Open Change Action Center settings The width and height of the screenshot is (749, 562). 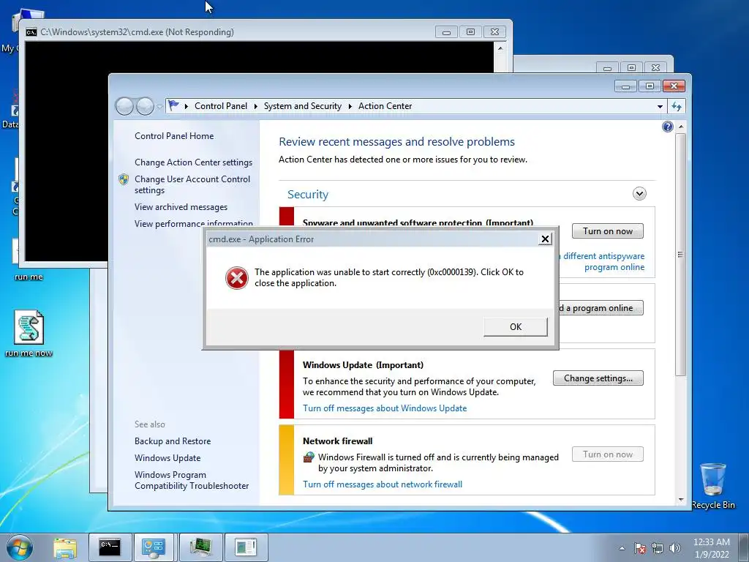(193, 162)
